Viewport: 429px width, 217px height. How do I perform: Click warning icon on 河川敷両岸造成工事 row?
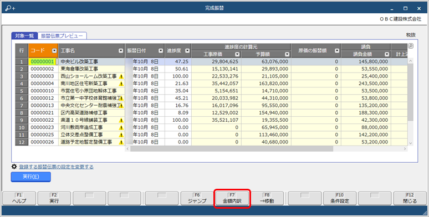point(121,127)
